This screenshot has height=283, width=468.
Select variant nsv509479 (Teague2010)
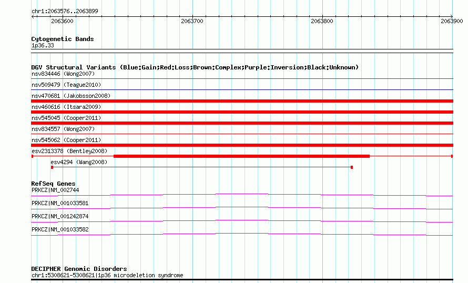click(66, 85)
